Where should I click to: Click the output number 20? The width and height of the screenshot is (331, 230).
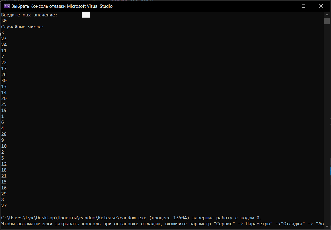(x=4, y=98)
